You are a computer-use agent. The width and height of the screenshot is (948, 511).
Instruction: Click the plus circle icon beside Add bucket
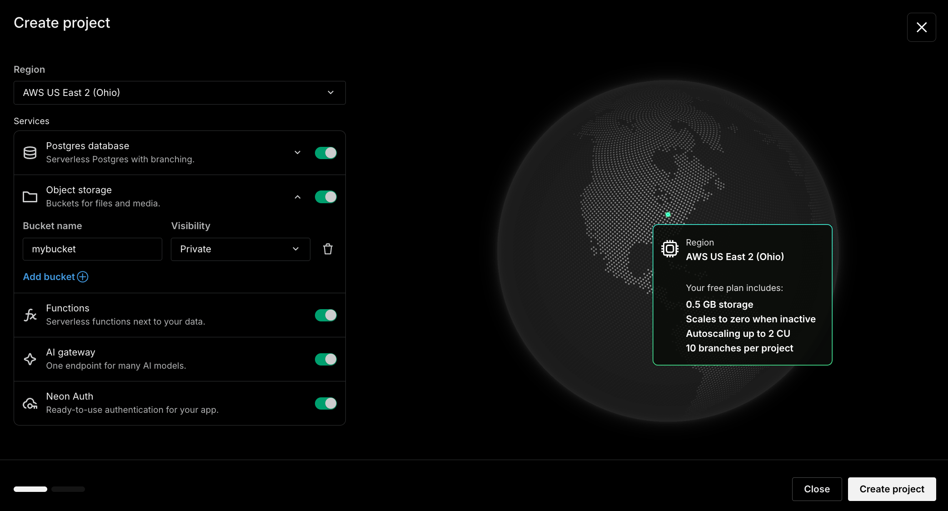point(83,277)
